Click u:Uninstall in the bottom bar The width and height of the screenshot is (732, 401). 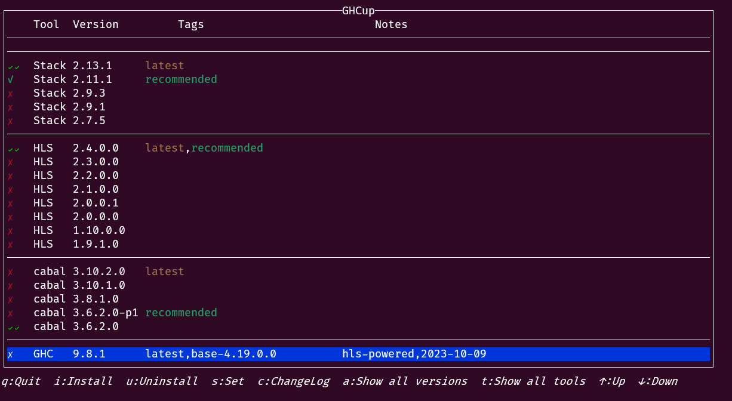(x=162, y=381)
